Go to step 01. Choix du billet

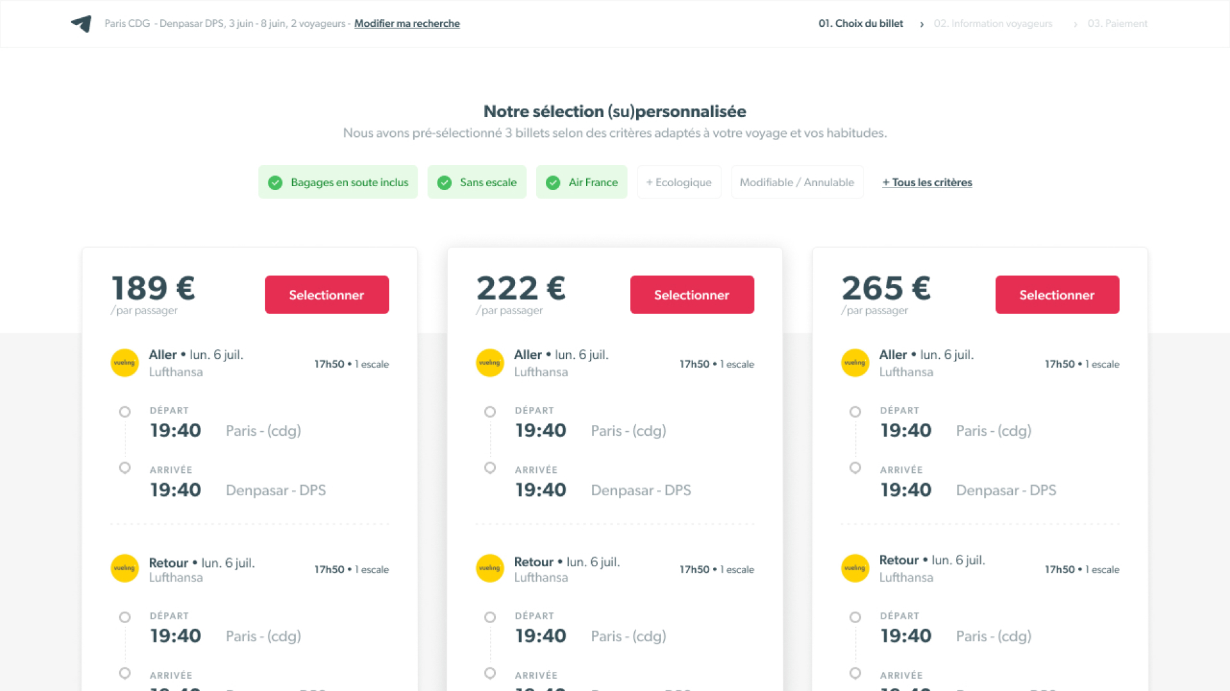click(x=860, y=24)
